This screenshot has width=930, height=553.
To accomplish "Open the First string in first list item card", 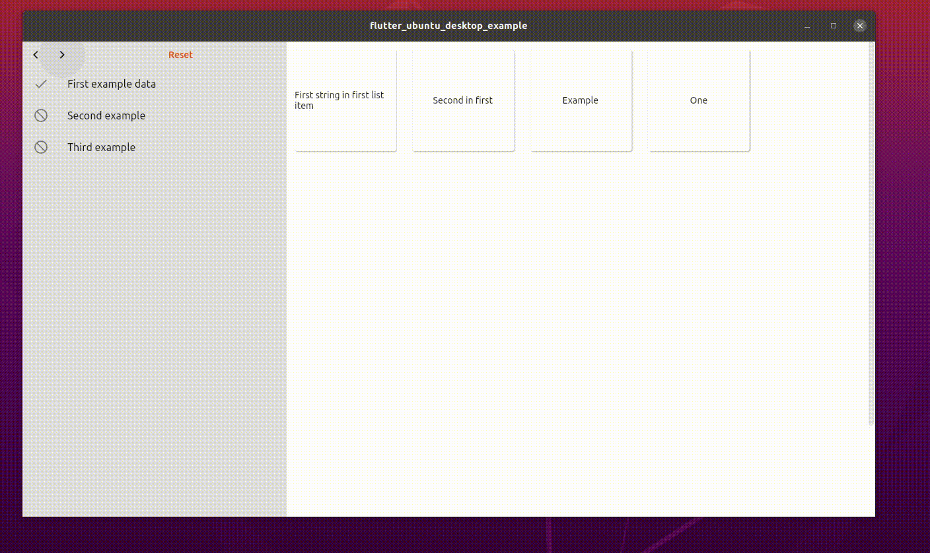I will pos(345,100).
